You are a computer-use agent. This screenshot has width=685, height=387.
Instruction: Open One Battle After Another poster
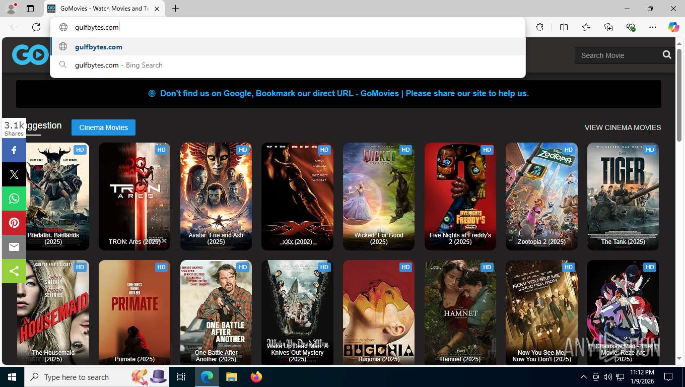tap(216, 312)
